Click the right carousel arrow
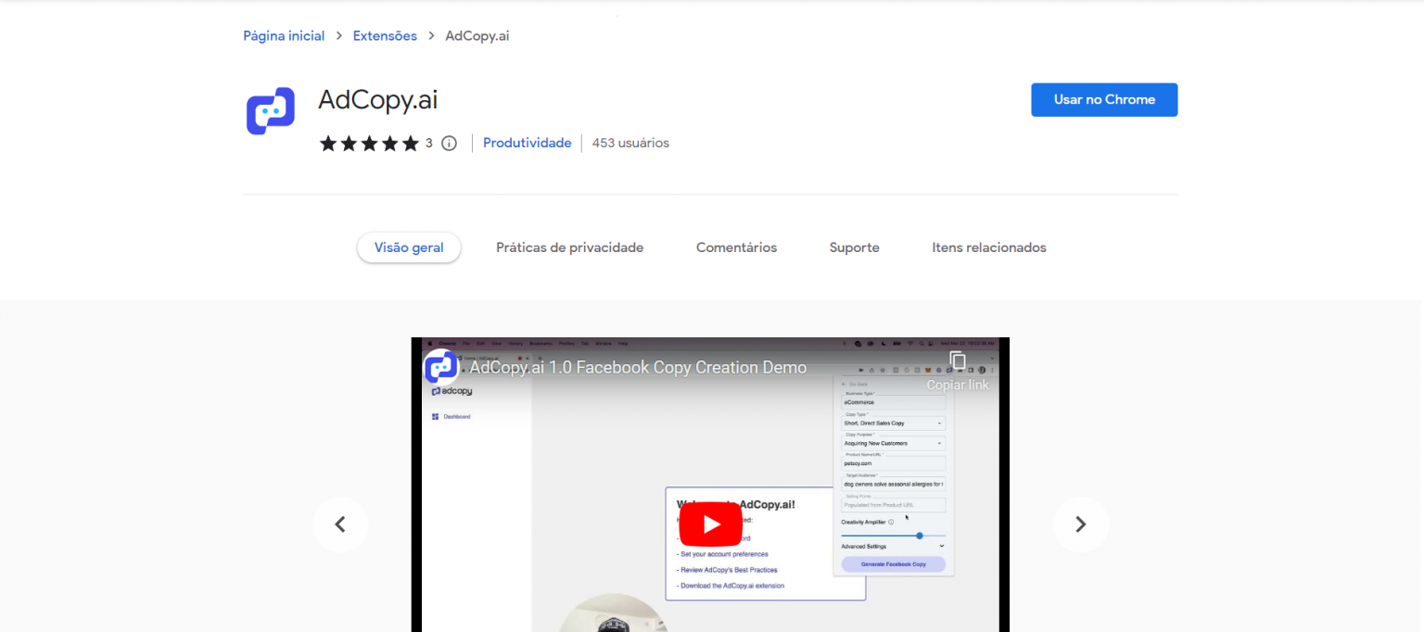This screenshot has height=632, width=1424. click(1080, 524)
